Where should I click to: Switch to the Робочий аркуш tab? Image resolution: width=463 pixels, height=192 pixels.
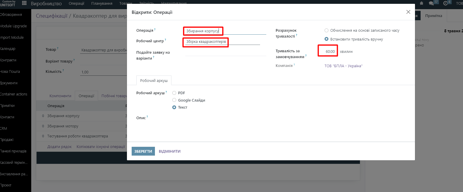coord(154,80)
